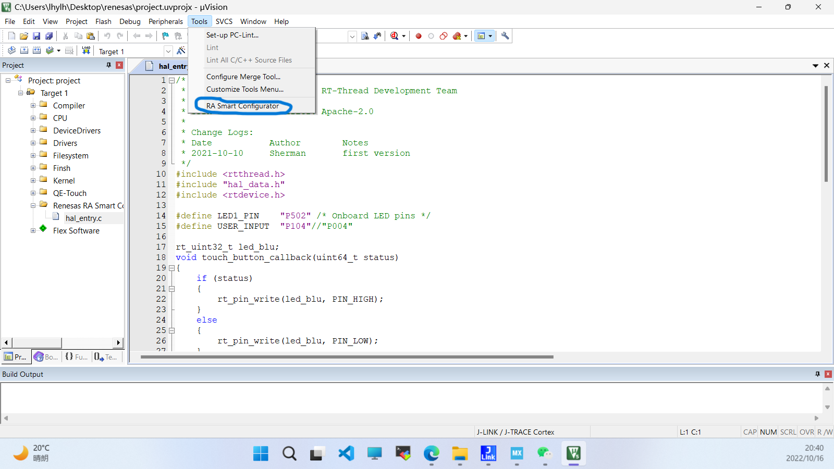This screenshot has height=469, width=834.
Task: Open the Configuration wrench icon
Action: pos(505,36)
